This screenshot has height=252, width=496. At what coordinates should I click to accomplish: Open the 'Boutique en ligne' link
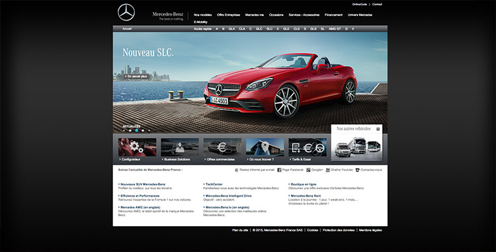point(304,184)
